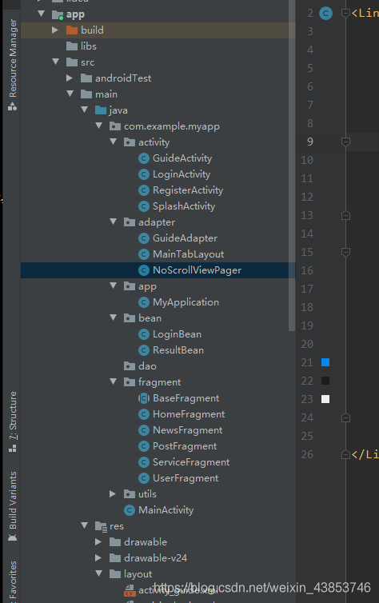Screen dimensions: 379x603
Task: Open the Favorites tool window tab
Action: click(x=13, y=581)
